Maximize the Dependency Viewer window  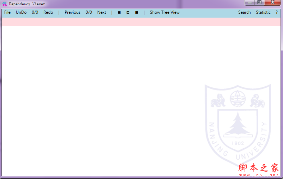pos(259,2)
